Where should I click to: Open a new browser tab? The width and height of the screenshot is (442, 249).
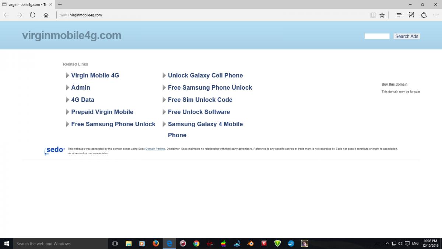click(x=60, y=4)
